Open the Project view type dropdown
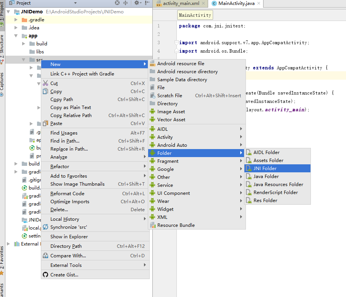Screen dimensions: 346x297 (x=76, y=3)
